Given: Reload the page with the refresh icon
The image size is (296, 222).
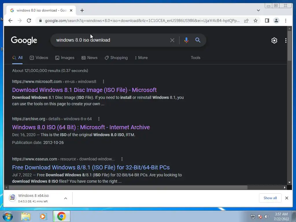Looking at the screenshot, I should [x=29, y=21].
